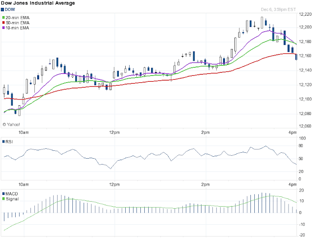The width and height of the screenshot is (313, 238).
Task: Click the 12,180 price axis label
Action: [305, 42]
